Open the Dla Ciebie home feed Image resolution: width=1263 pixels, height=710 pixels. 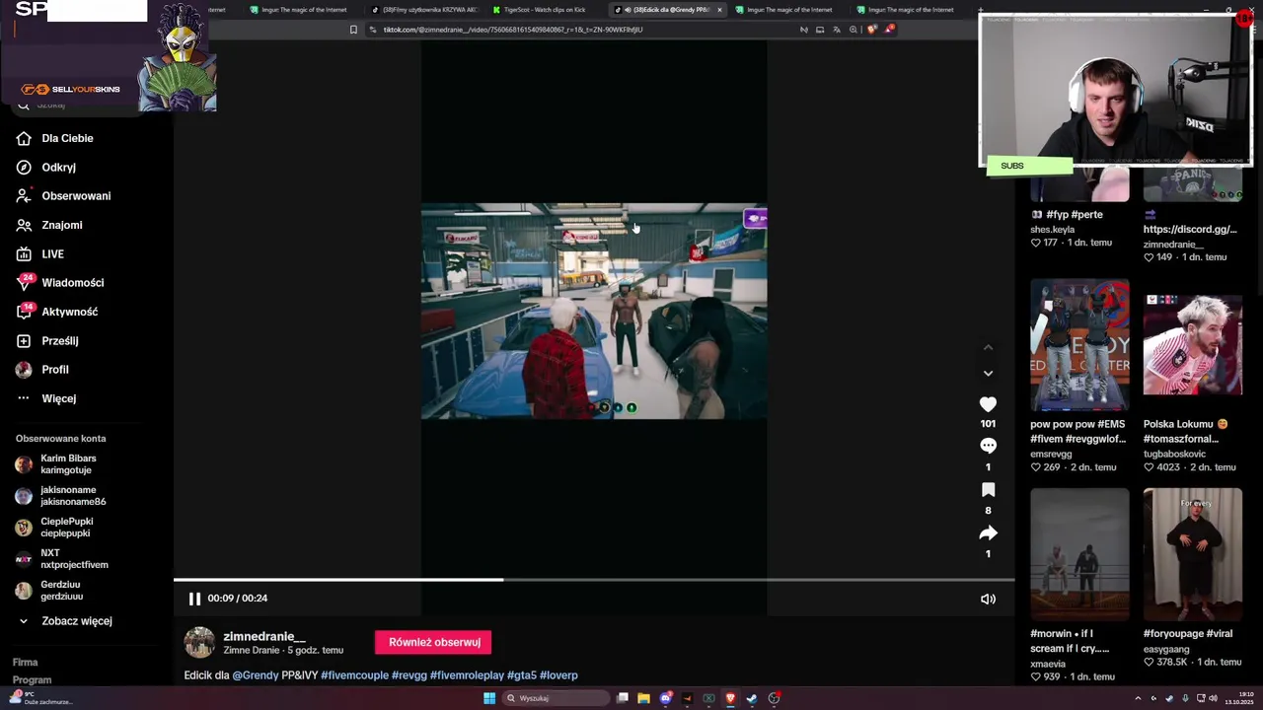click(54, 139)
